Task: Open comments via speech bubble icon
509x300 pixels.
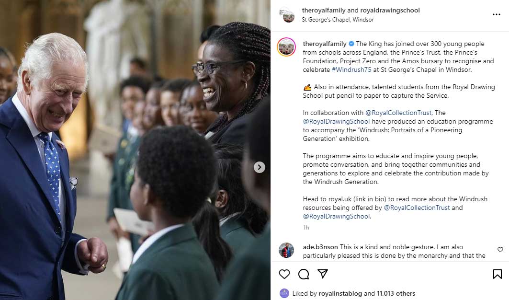Action: (304, 274)
